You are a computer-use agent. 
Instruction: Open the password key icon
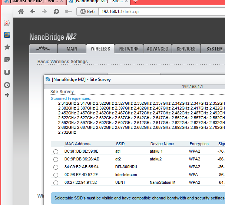coord(68,12)
